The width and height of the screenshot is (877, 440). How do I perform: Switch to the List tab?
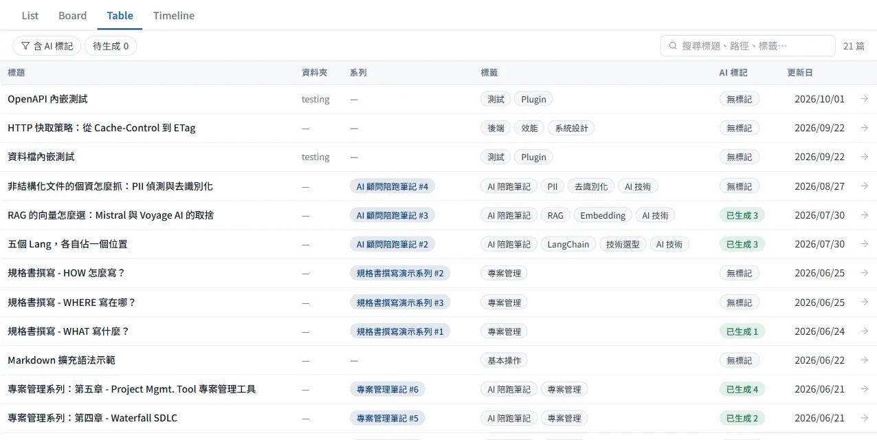tap(30, 15)
